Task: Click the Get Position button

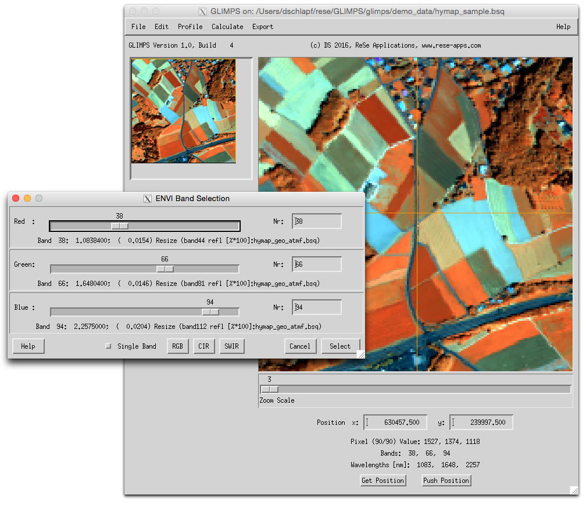Action: (x=383, y=481)
